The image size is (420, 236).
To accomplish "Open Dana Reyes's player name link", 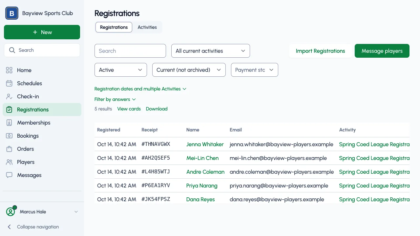I will (200, 199).
